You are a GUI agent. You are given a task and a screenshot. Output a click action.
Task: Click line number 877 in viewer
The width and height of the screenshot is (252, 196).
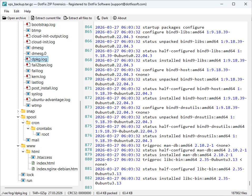coord(88,145)
